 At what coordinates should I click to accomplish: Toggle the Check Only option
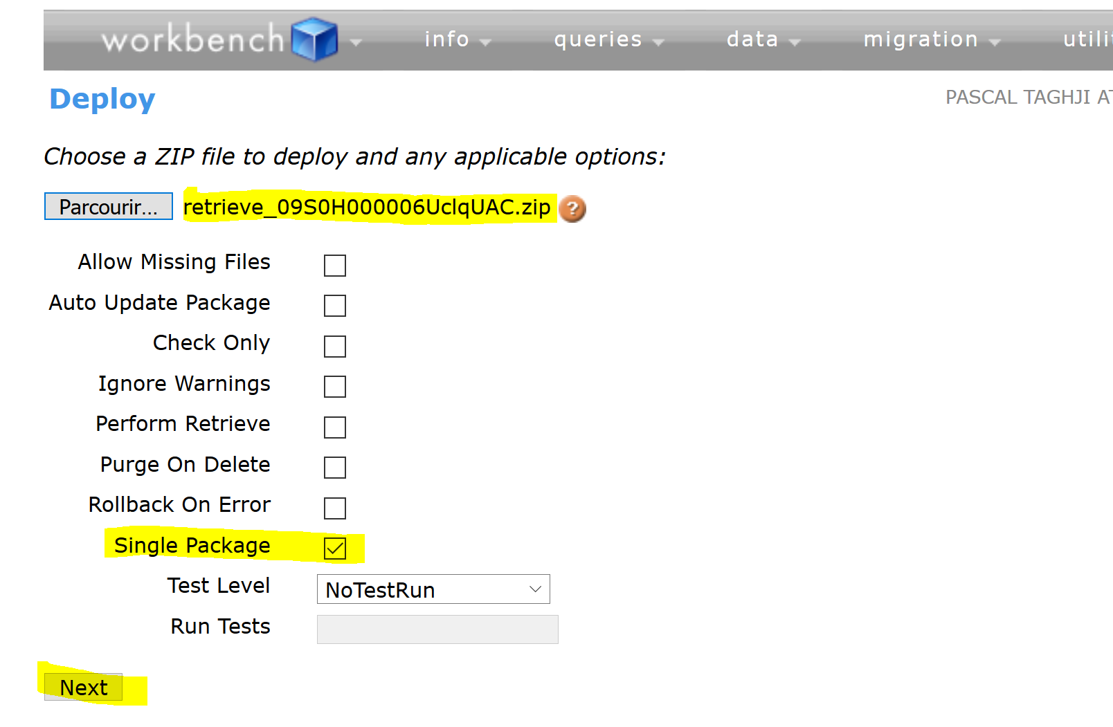click(x=335, y=346)
